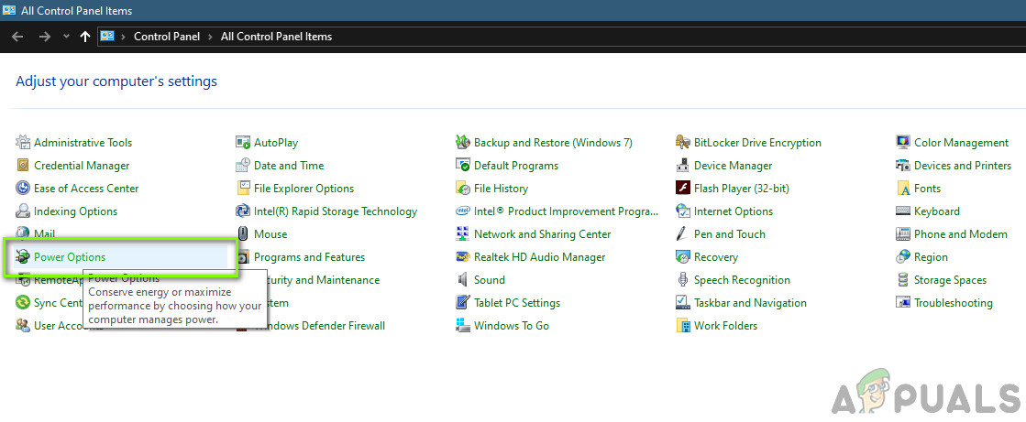1026x422 pixels.
Task: Expand the recent locations dropdown arrow
Action: click(x=66, y=37)
